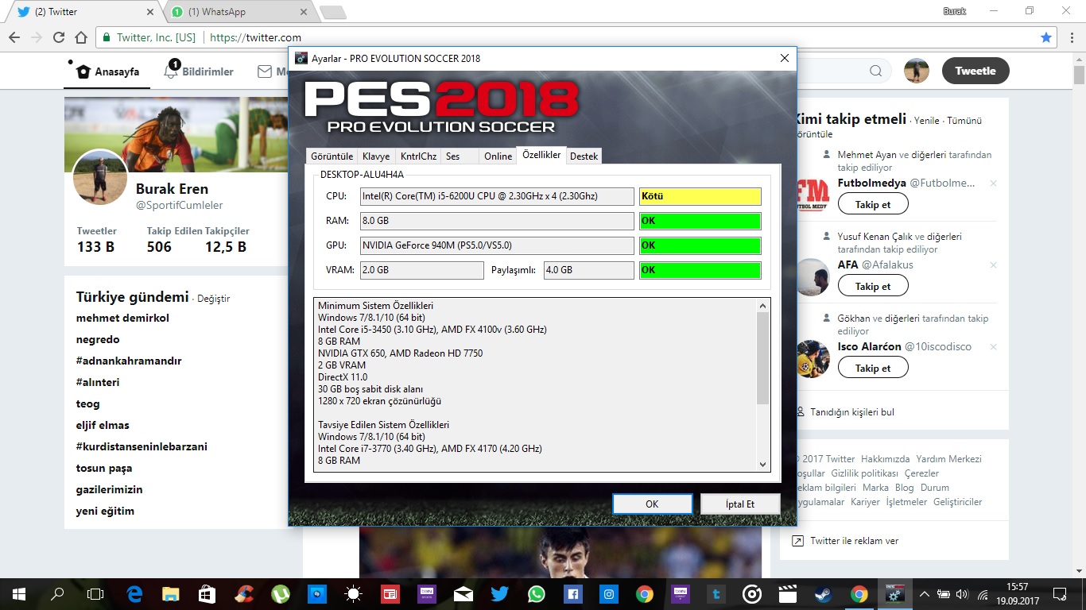Click the yellow Kötü CPU status bar
Image resolution: width=1086 pixels, height=610 pixels.
pos(700,196)
